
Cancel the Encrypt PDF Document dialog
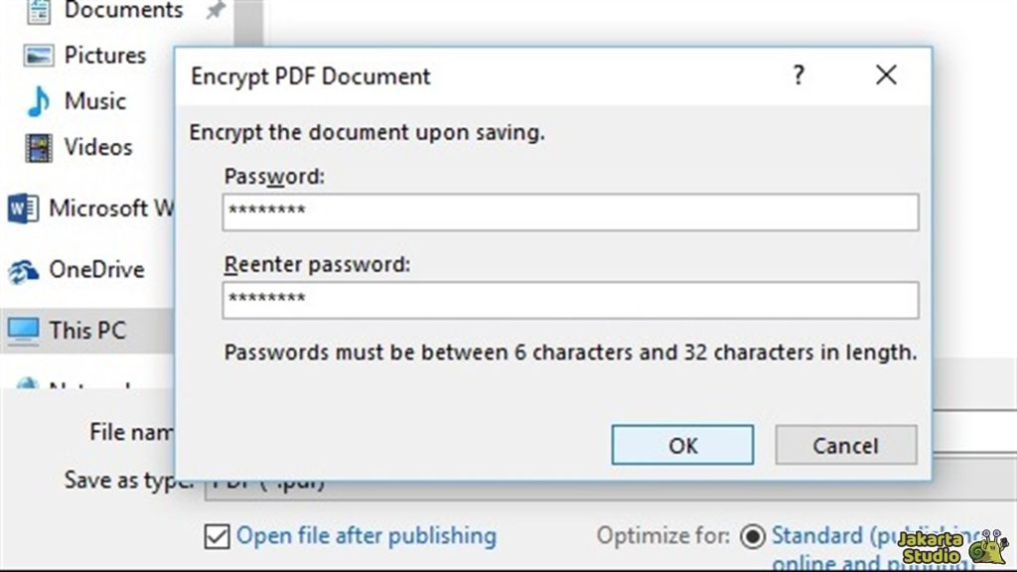[x=845, y=445]
